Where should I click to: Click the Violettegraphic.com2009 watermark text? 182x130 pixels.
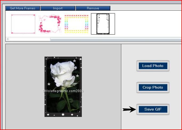click(x=63, y=91)
